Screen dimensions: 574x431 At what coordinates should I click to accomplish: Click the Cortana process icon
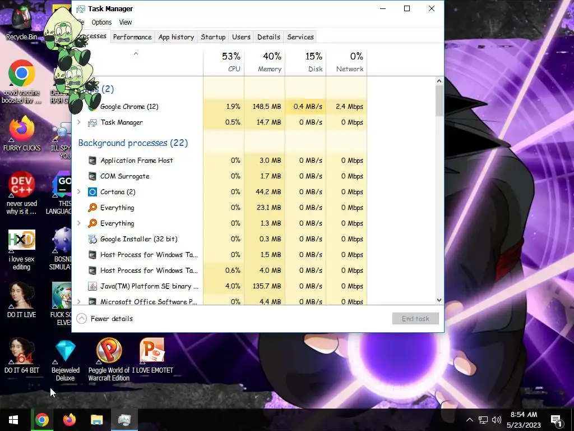coord(92,192)
